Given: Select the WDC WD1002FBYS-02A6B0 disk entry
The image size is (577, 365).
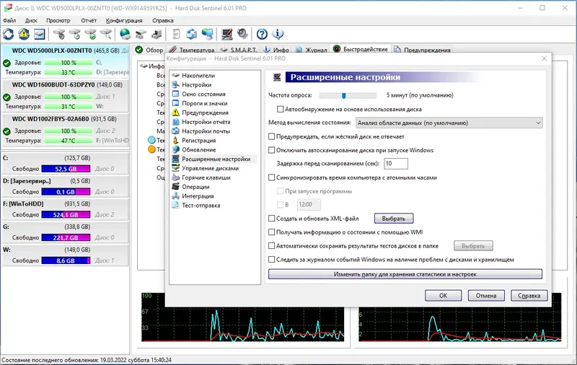Looking at the screenshot, I should (66, 130).
